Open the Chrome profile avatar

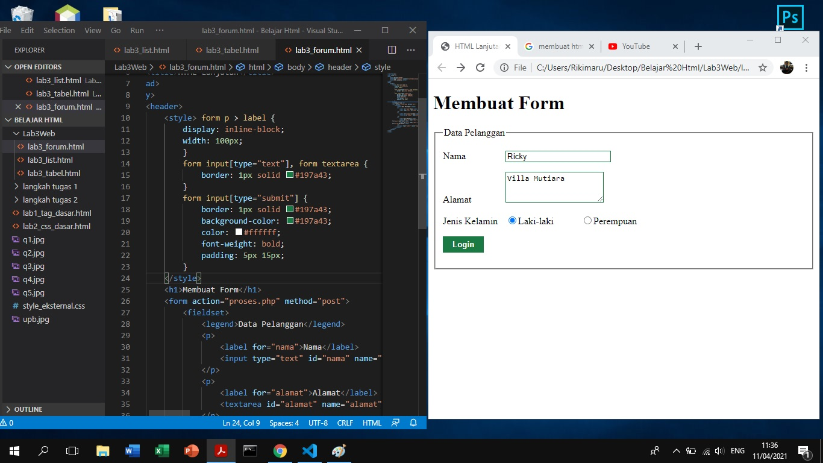coord(786,68)
